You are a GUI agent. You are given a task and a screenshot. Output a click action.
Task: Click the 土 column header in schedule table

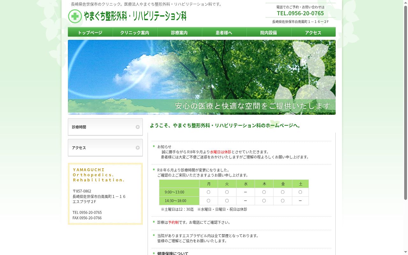click(x=301, y=184)
